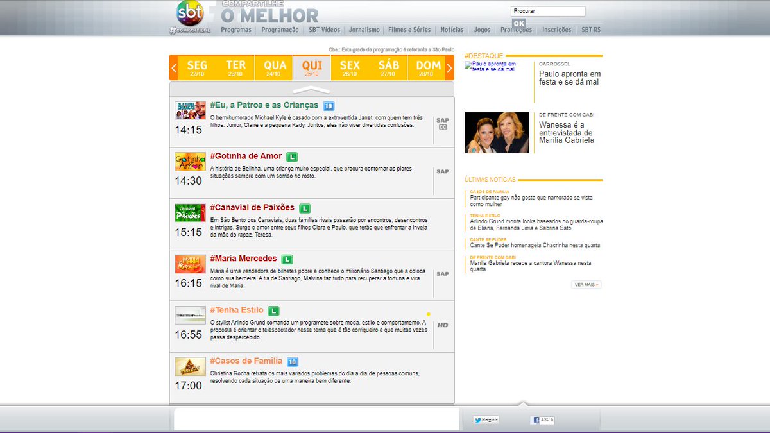Image resolution: width=770 pixels, height=433 pixels.
Task: Click SAP CC icon in Eu, a Patroa row
Action: point(443,123)
